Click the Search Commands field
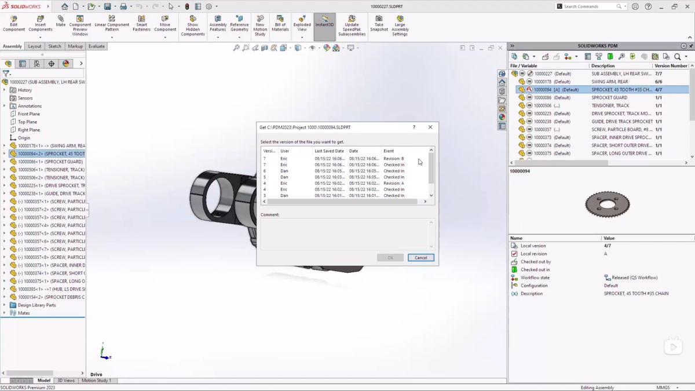The image size is (695, 391). pos(589,6)
